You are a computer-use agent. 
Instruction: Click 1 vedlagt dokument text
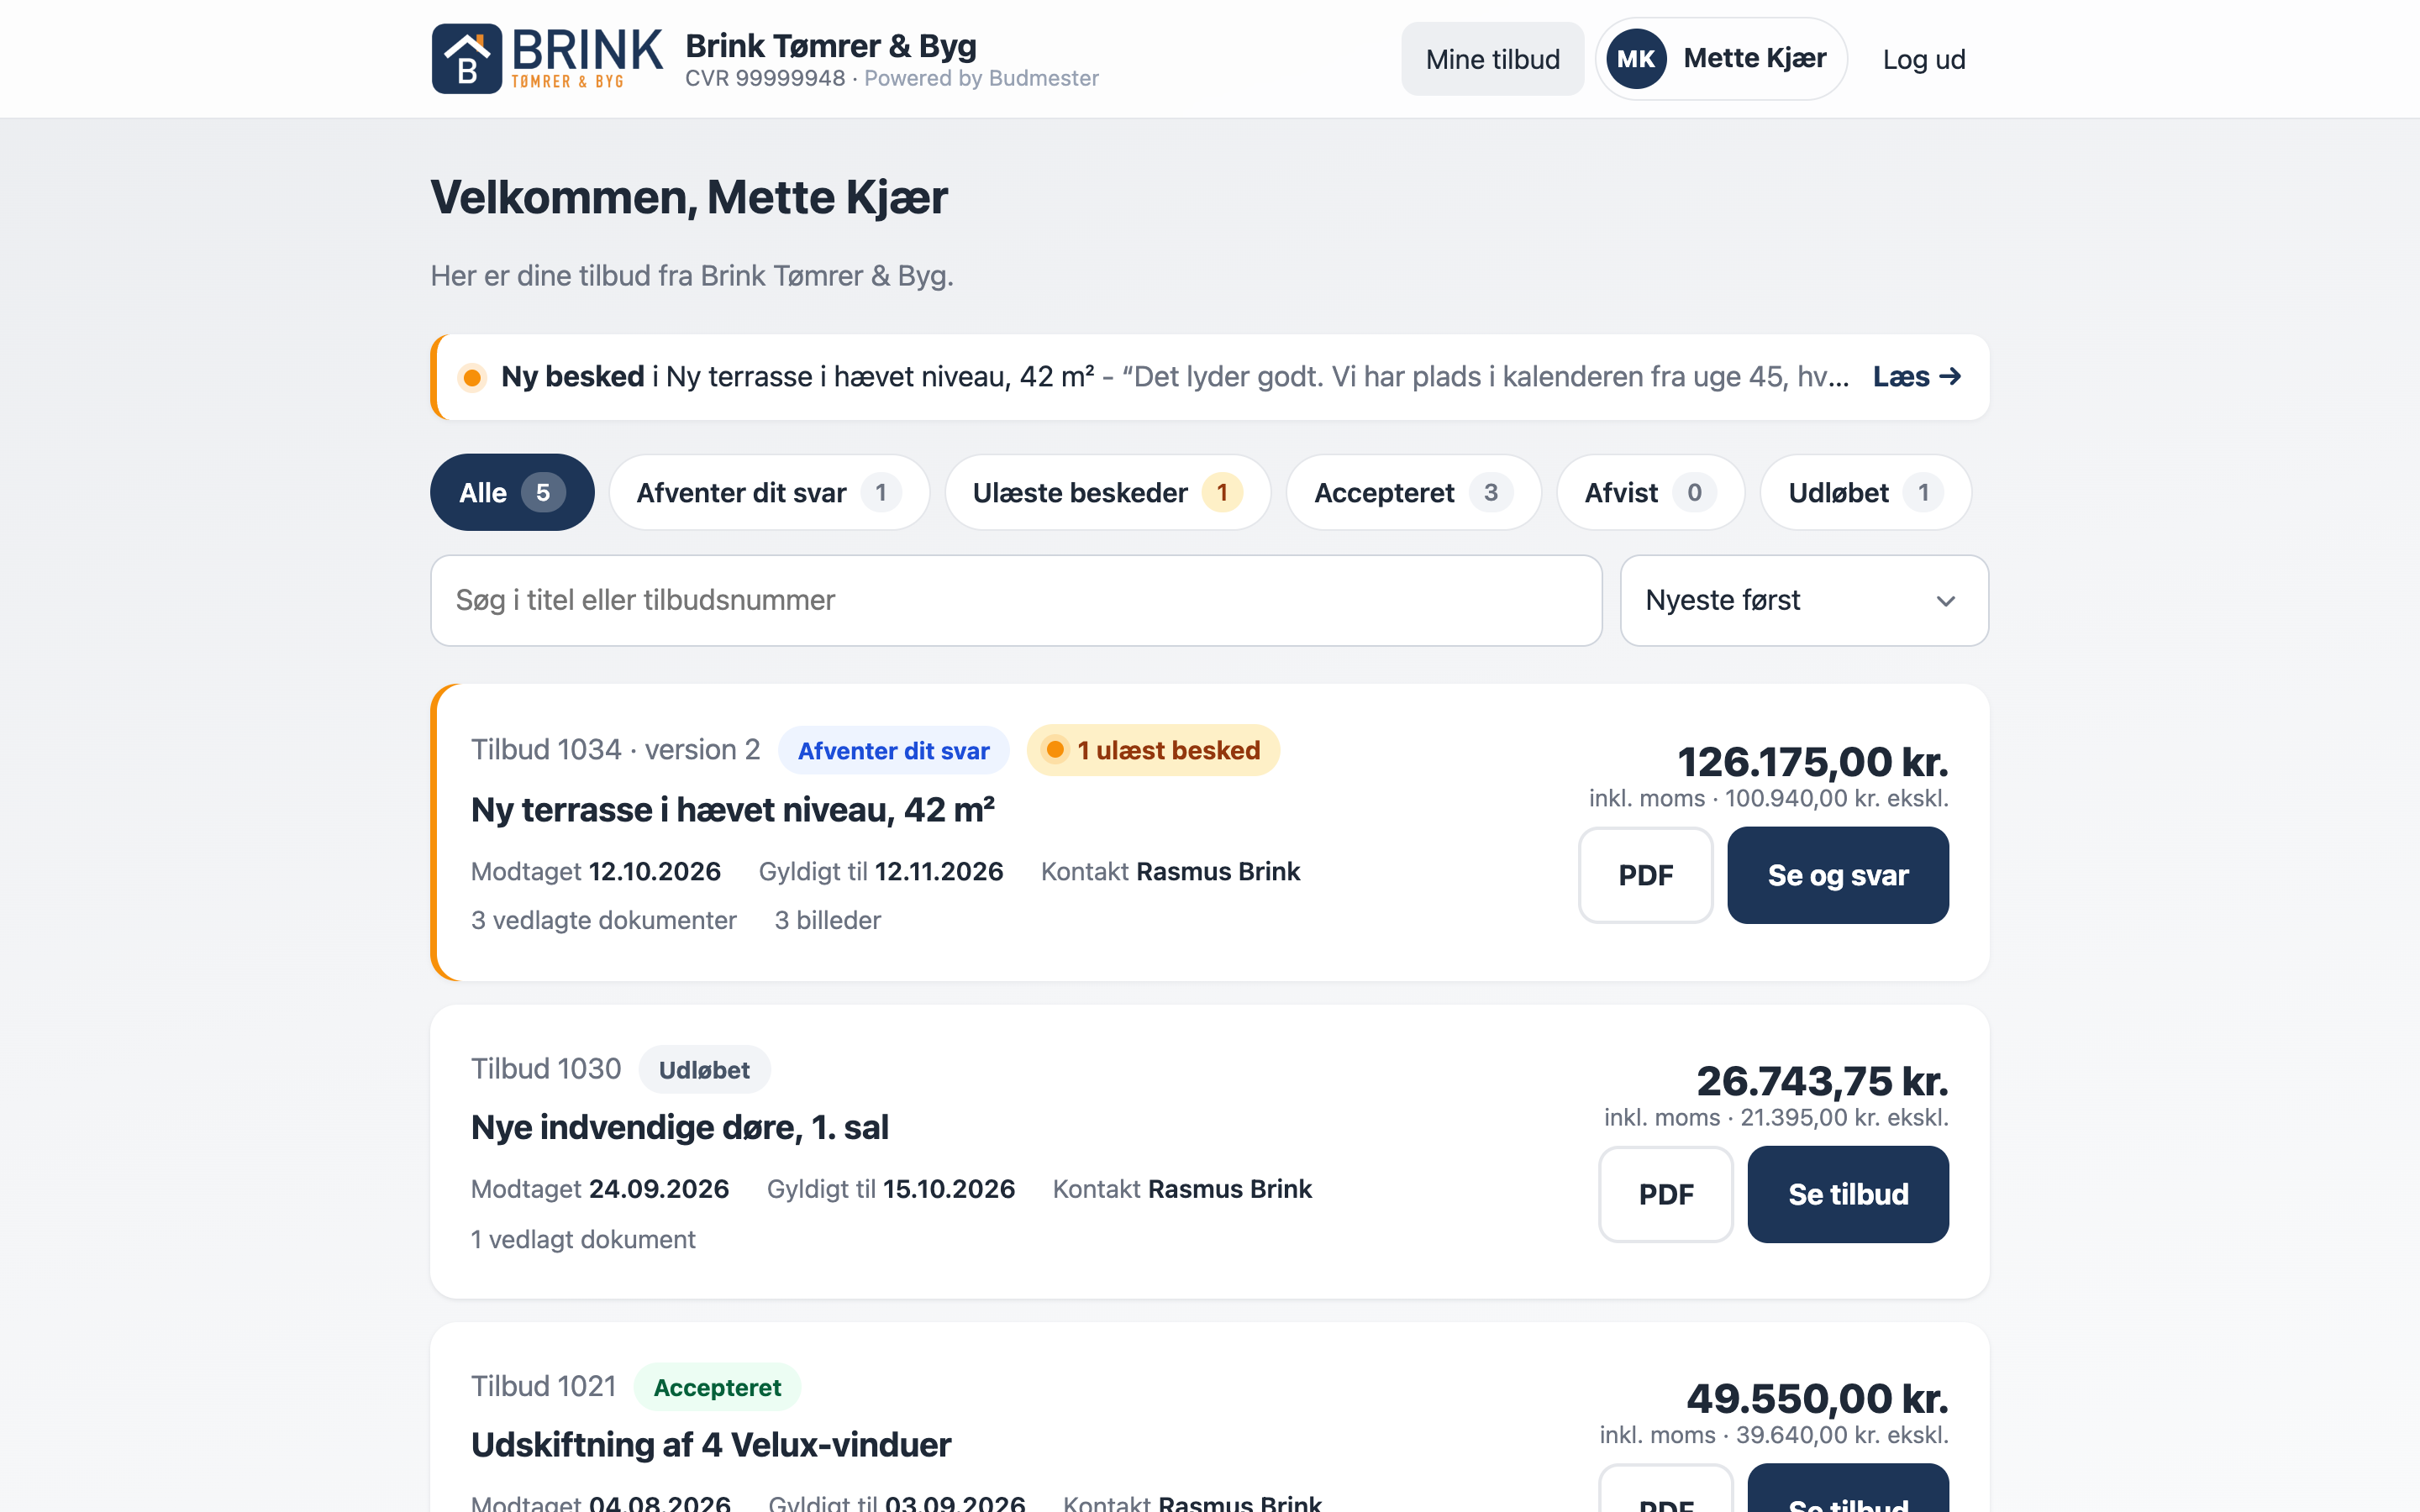point(582,1239)
